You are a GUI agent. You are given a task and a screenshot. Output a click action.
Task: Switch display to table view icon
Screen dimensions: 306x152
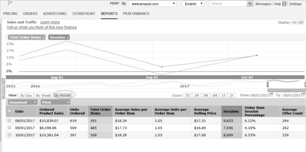pos(294,22)
